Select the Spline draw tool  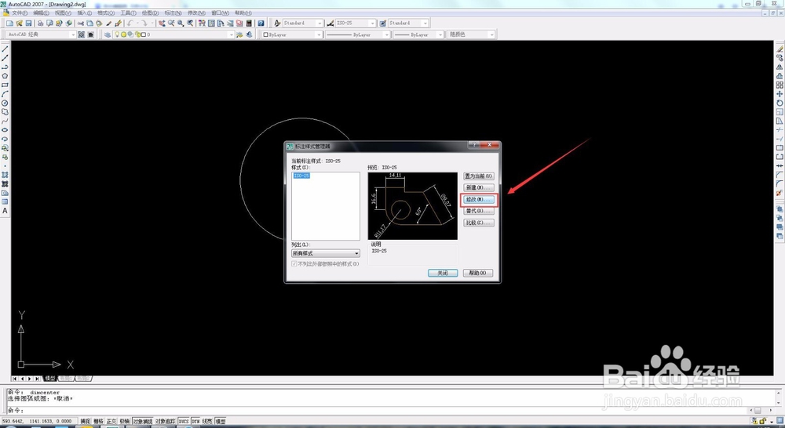pos(5,121)
